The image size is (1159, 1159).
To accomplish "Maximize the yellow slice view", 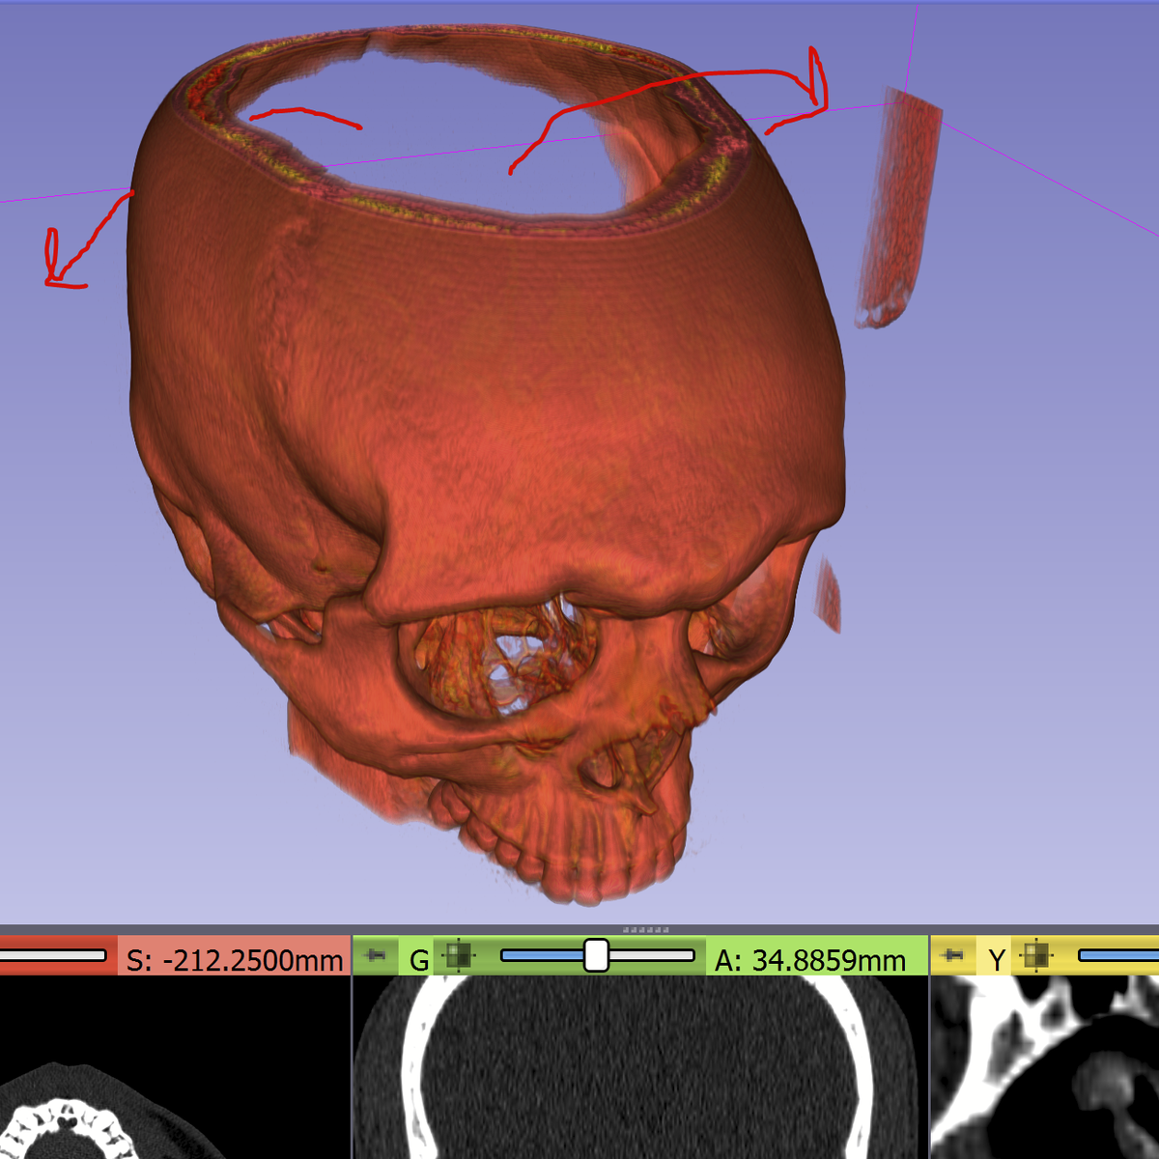I will [1035, 956].
